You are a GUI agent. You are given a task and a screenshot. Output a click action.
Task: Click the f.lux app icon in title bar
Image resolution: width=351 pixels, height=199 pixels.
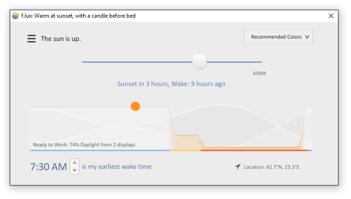click(15, 16)
